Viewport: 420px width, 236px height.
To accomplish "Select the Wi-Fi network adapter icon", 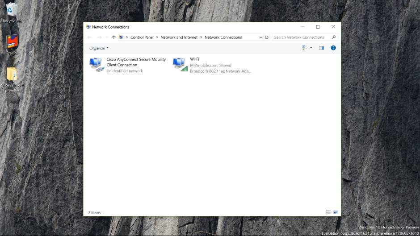I will (x=180, y=65).
